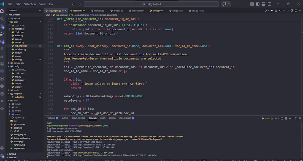Open the run button dropdown arrow

(268, 11)
